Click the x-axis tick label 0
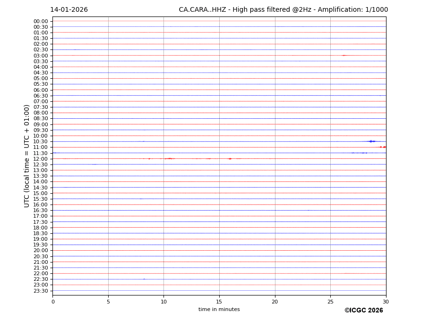 coord(53,302)
